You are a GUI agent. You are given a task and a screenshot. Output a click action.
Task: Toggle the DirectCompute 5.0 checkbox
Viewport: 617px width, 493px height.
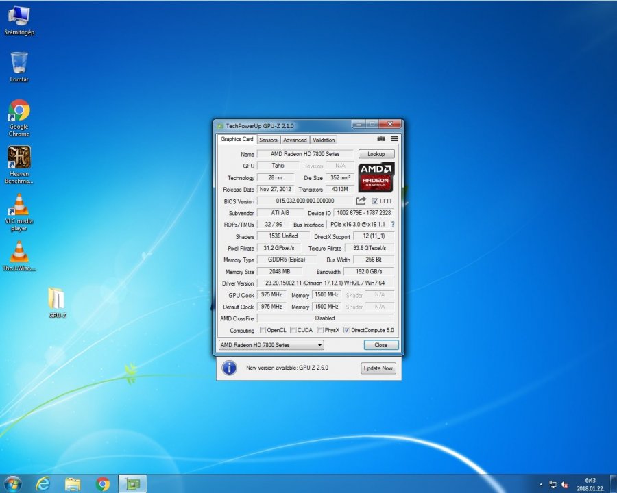pos(347,330)
